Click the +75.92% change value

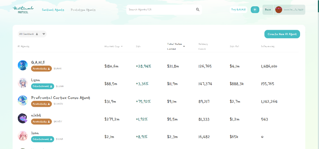[x=143, y=102]
